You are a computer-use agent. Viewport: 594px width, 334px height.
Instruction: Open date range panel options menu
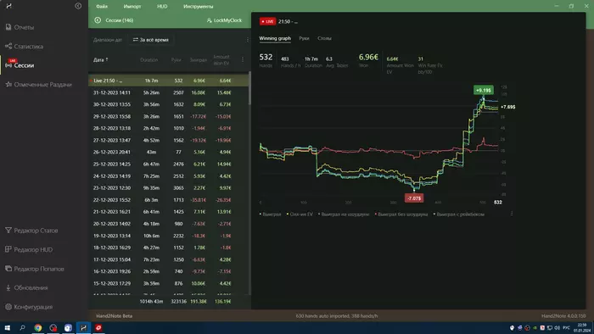[x=248, y=40]
